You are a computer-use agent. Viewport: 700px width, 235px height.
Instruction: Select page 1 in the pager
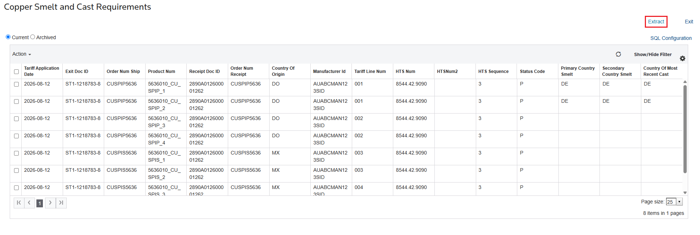pyautogui.click(x=40, y=203)
